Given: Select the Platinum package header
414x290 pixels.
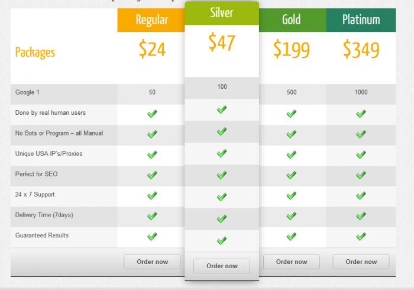Looking at the screenshot, I should click(x=361, y=20).
